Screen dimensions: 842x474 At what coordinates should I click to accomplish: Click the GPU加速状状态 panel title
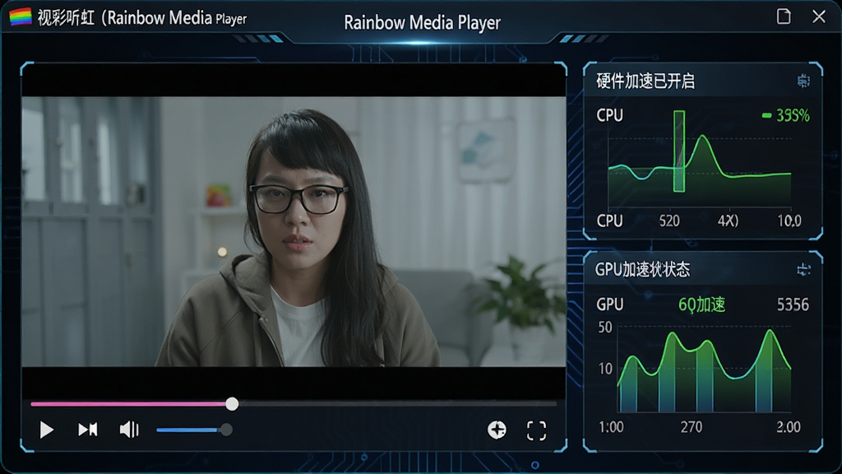point(642,269)
